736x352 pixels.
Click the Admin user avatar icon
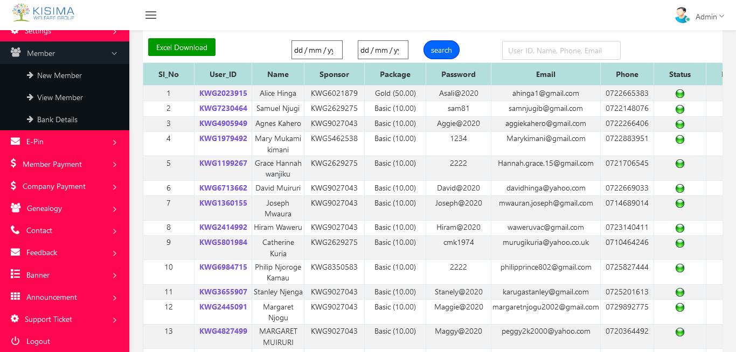(682, 15)
